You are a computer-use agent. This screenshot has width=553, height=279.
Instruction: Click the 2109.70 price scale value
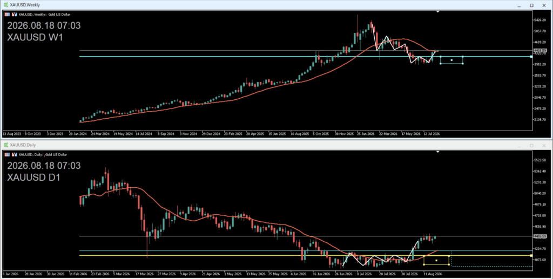coord(541,120)
